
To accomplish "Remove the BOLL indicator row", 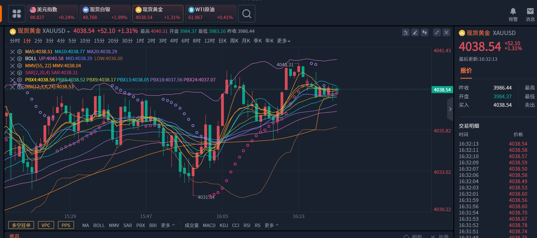I will pyautogui.click(x=13, y=59).
